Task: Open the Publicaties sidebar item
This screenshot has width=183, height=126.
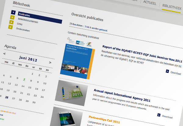Action: click(40, 17)
